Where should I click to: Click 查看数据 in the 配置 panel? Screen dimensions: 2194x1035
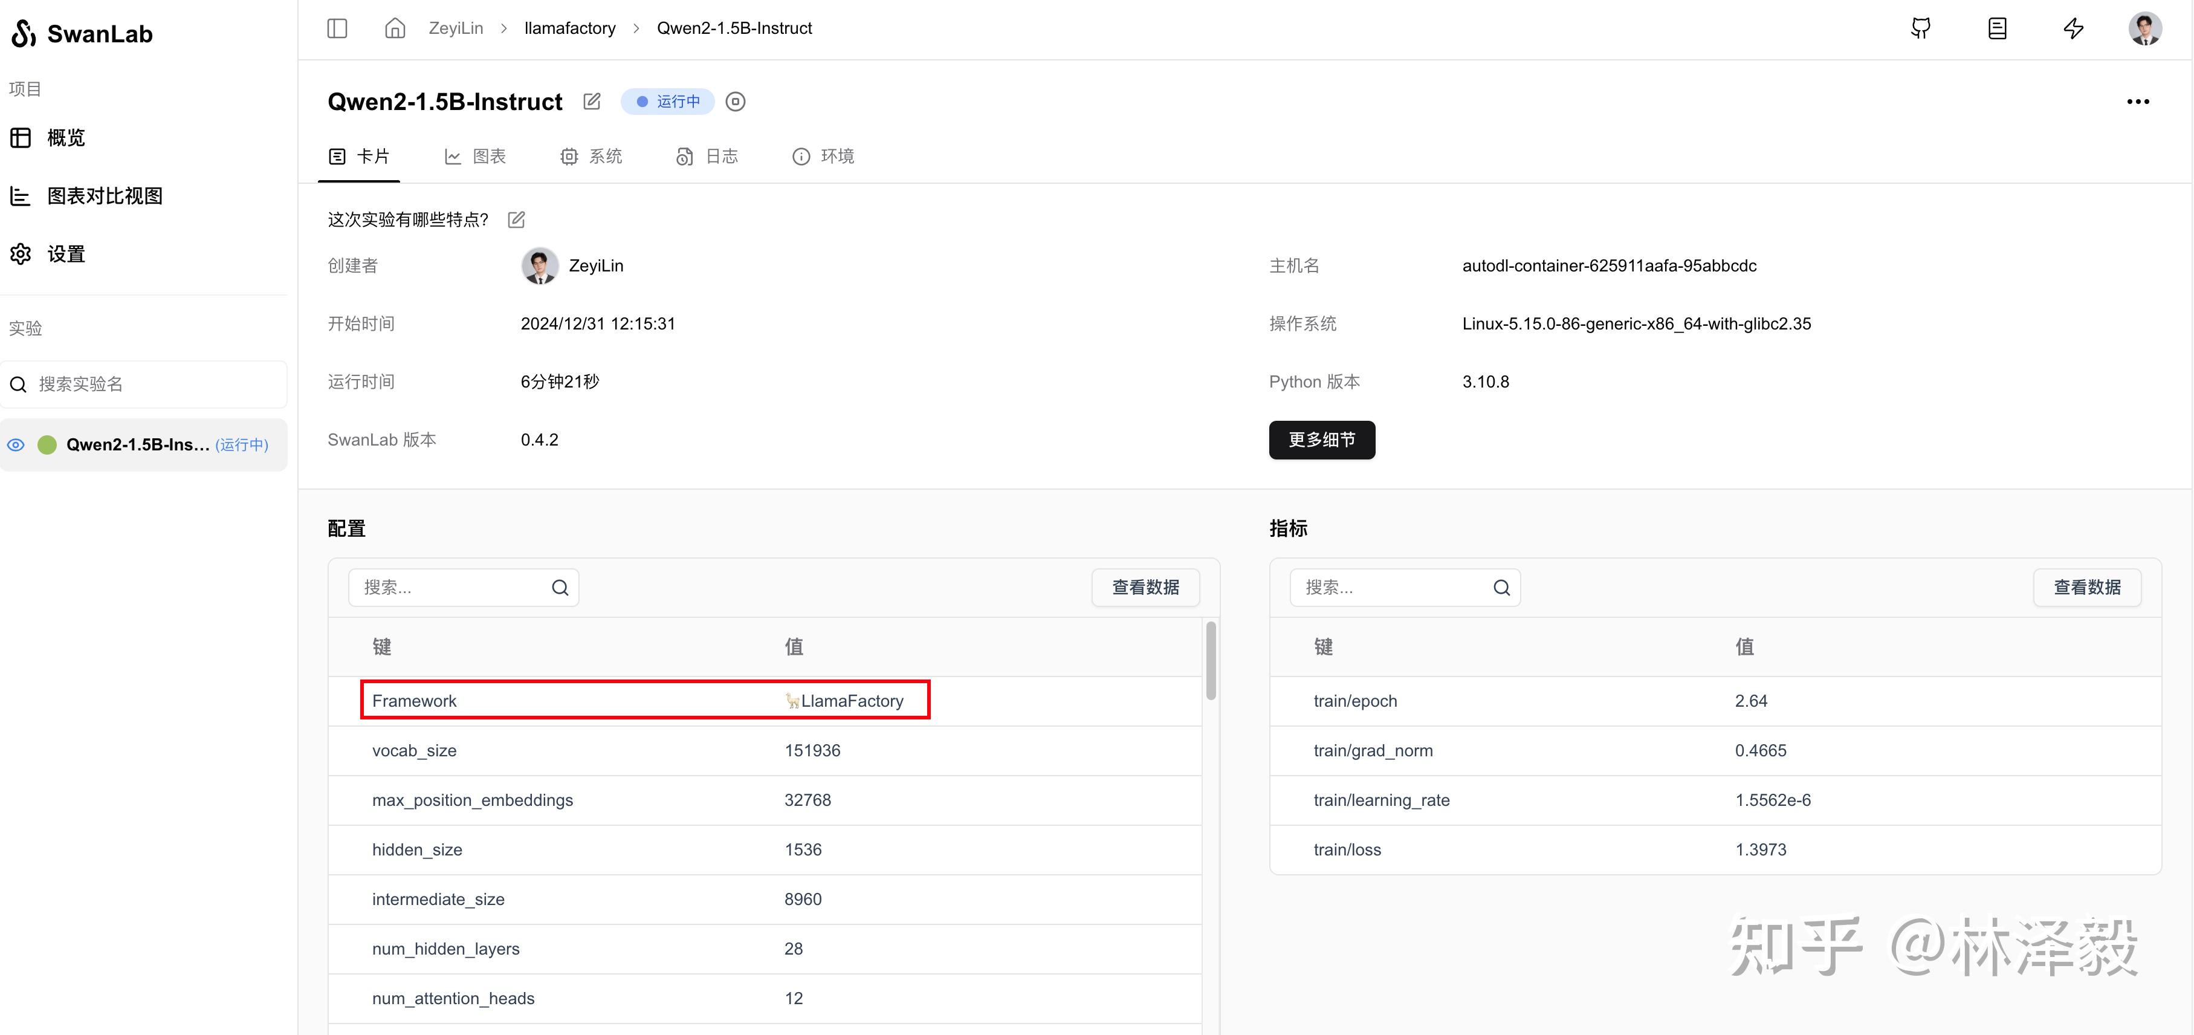[x=1145, y=587]
